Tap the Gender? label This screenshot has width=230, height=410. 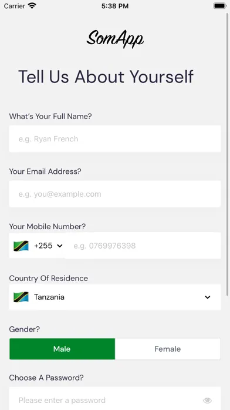click(25, 329)
